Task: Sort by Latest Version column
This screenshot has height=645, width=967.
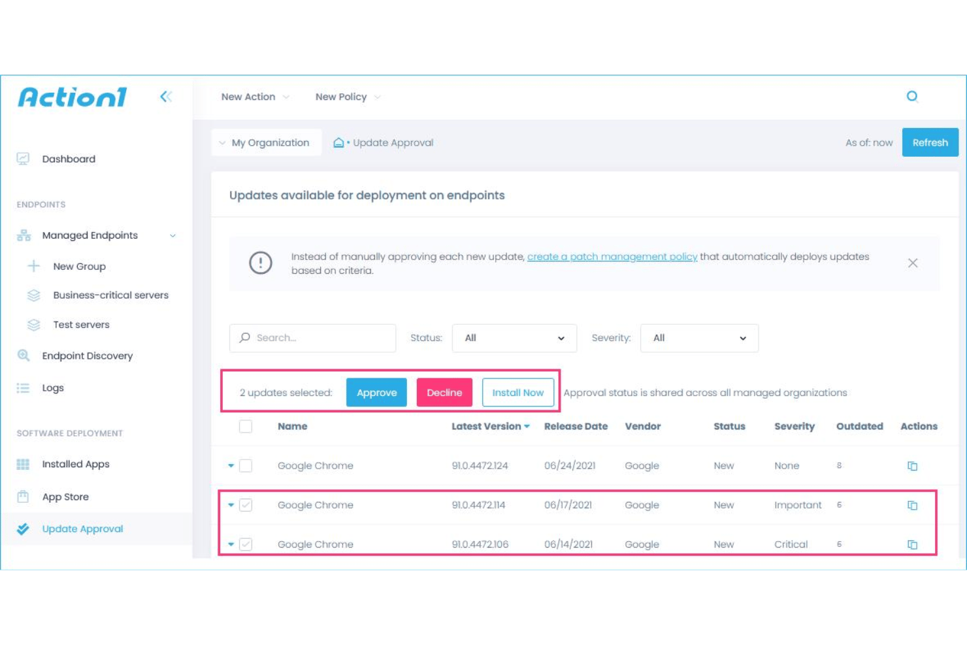Action: 490,426
